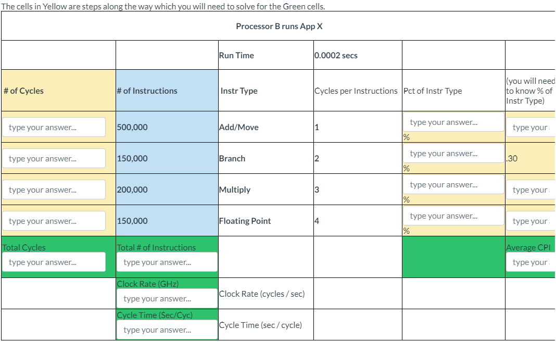556x342 pixels.
Task: Click the Cycle Time (Sec/Cyc) answer field
Action: click(x=167, y=330)
